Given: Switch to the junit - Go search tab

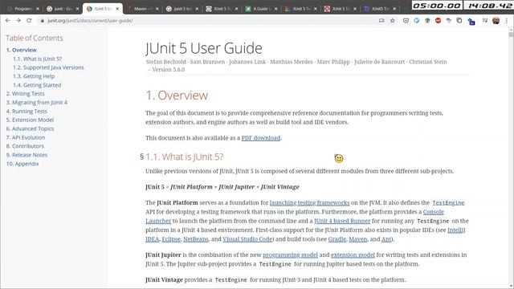Looking at the screenshot, I should pyautogui.click(x=63, y=9).
